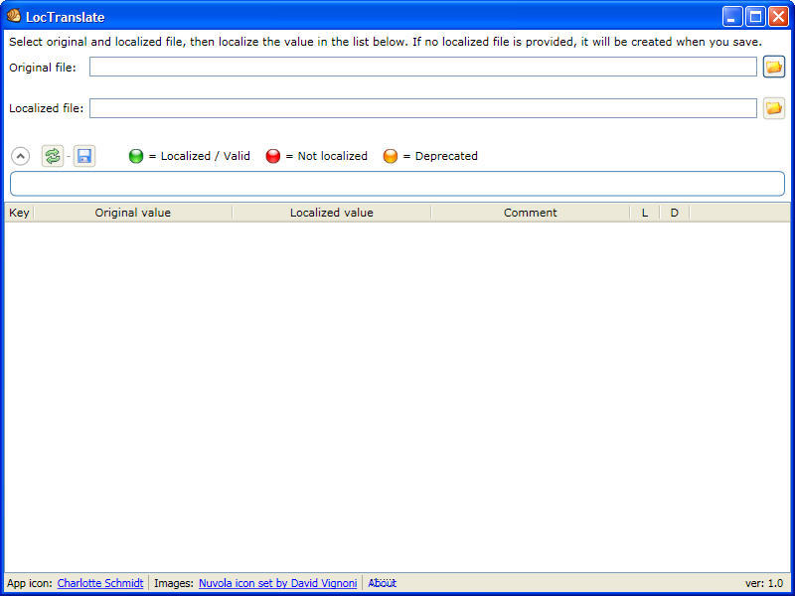Open the folder browser for Localized file

773,107
